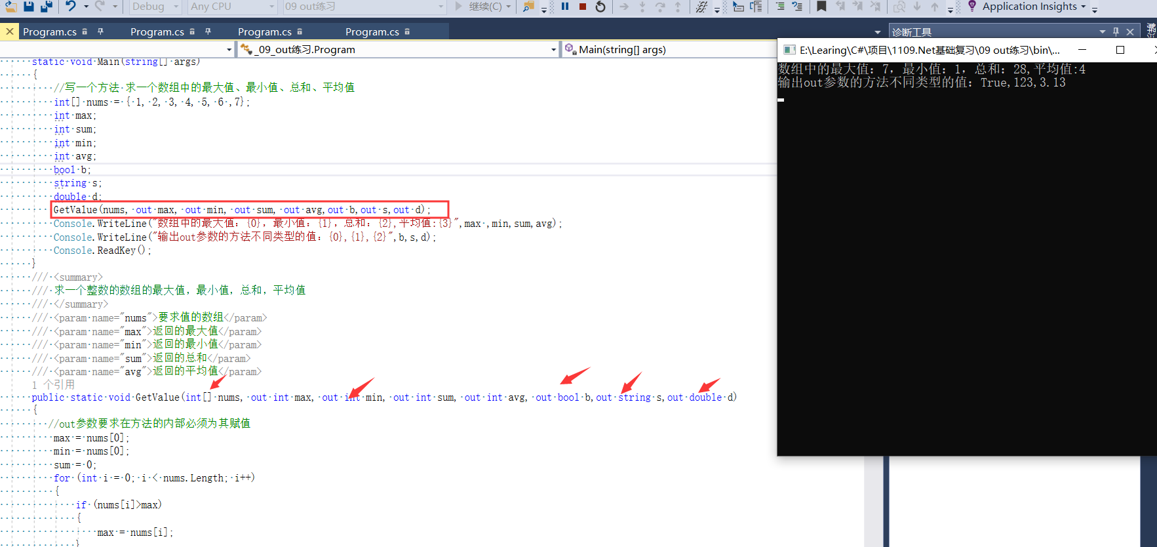The width and height of the screenshot is (1157, 547).
Task: Click the Step Into icon
Action: coord(642,7)
